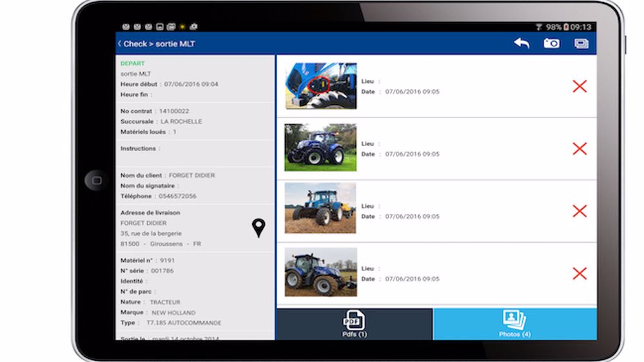Tap 'Type : T7.185 AUTOCOMMANDE' line

(x=171, y=323)
